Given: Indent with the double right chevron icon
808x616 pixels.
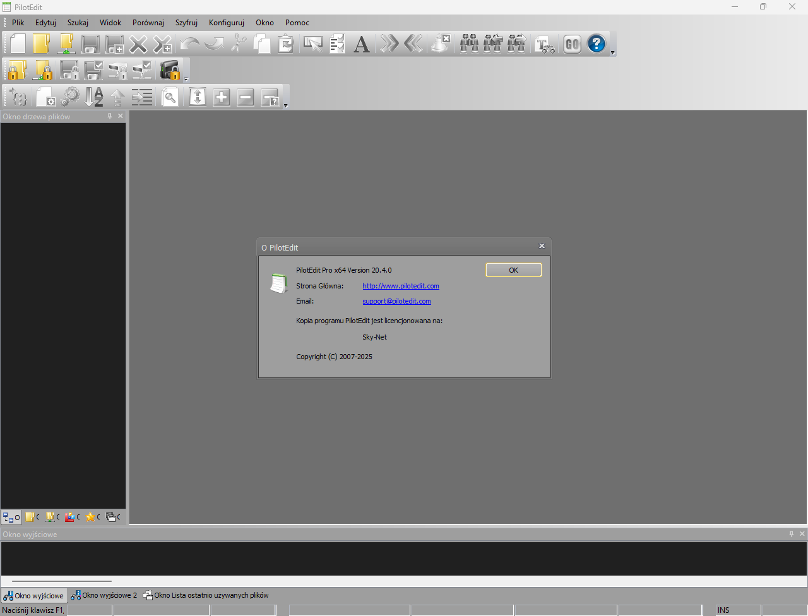Looking at the screenshot, I should [389, 44].
